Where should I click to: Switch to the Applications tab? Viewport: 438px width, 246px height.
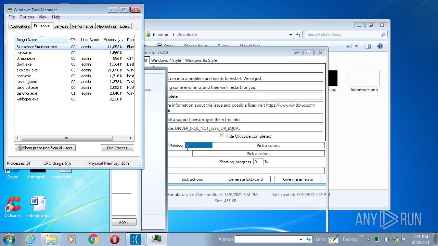point(20,26)
